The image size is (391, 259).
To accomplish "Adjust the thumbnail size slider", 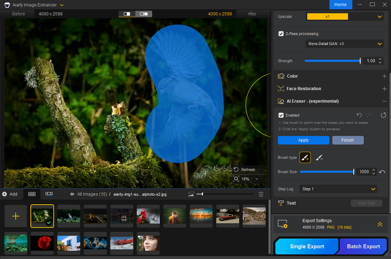I will (x=224, y=194).
